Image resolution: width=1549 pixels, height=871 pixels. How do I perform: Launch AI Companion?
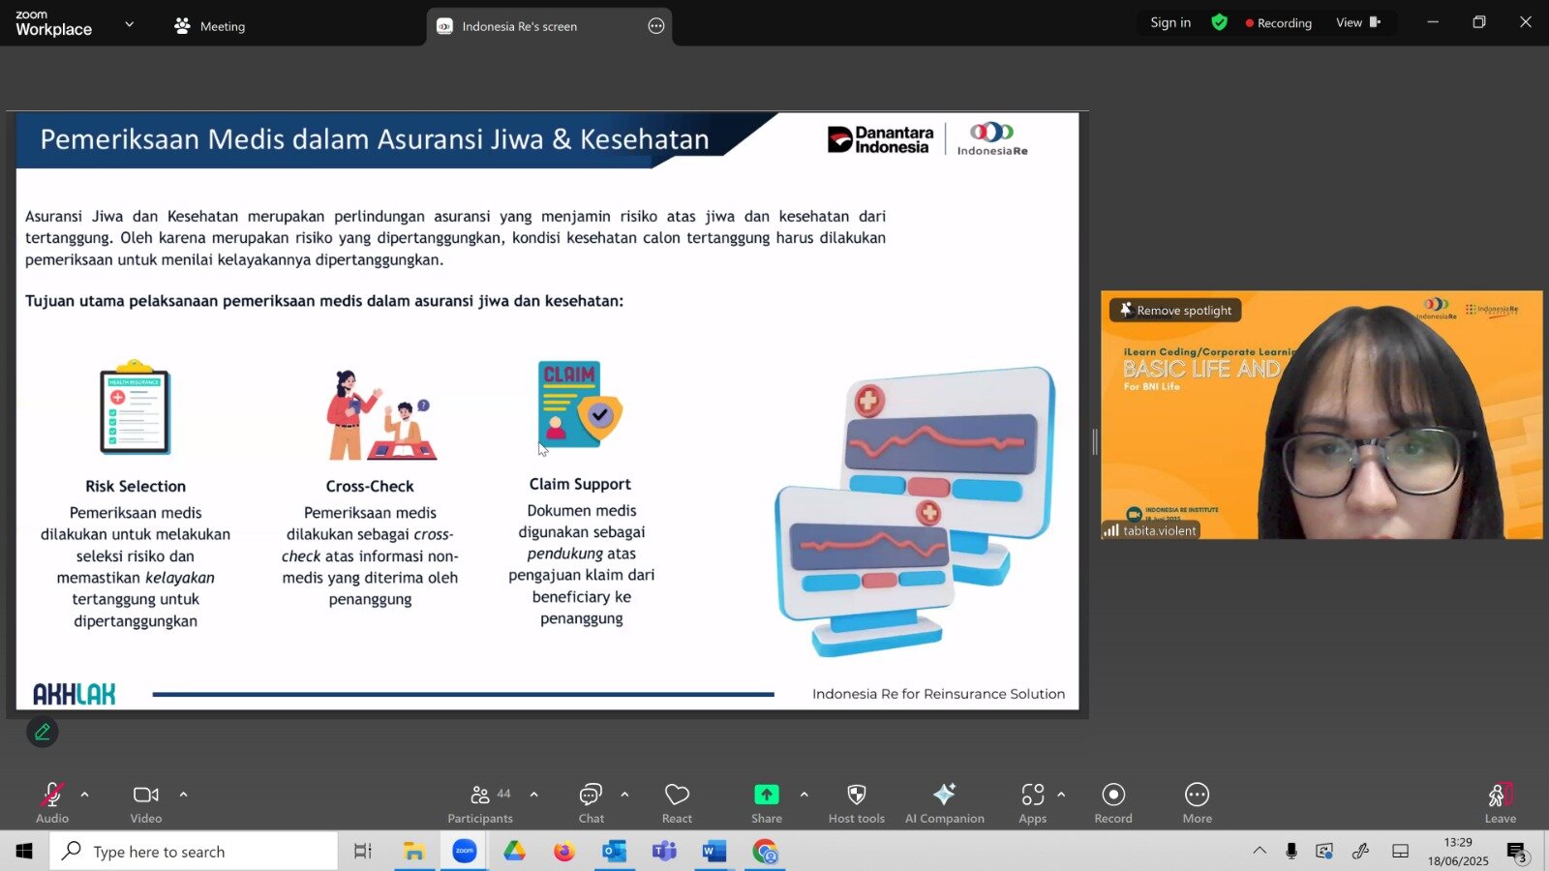(x=945, y=803)
